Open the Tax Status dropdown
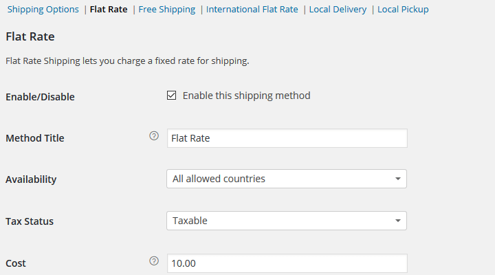This screenshot has height=275, width=495. click(x=286, y=221)
